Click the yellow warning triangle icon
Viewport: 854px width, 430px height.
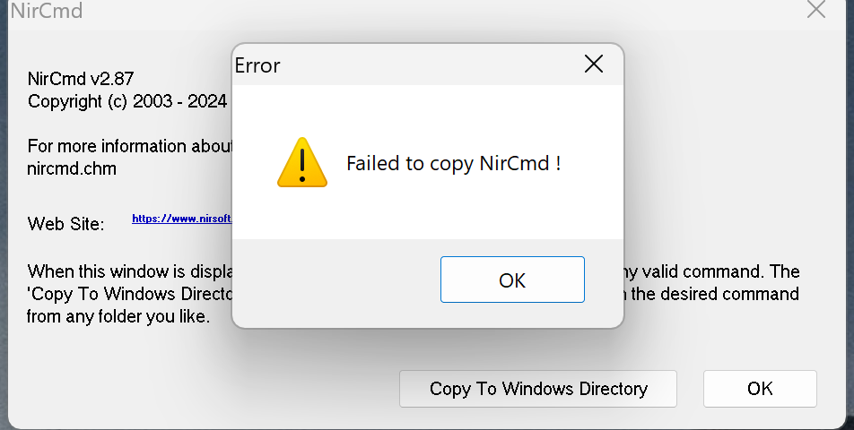[302, 162]
